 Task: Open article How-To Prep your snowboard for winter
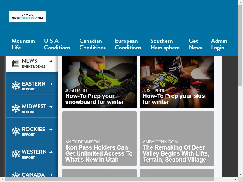[x=94, y=99]
